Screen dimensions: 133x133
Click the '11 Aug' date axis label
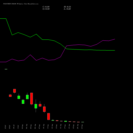pos(48,127)
